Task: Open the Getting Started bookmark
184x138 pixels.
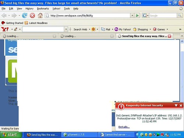Action: [12, 23]
